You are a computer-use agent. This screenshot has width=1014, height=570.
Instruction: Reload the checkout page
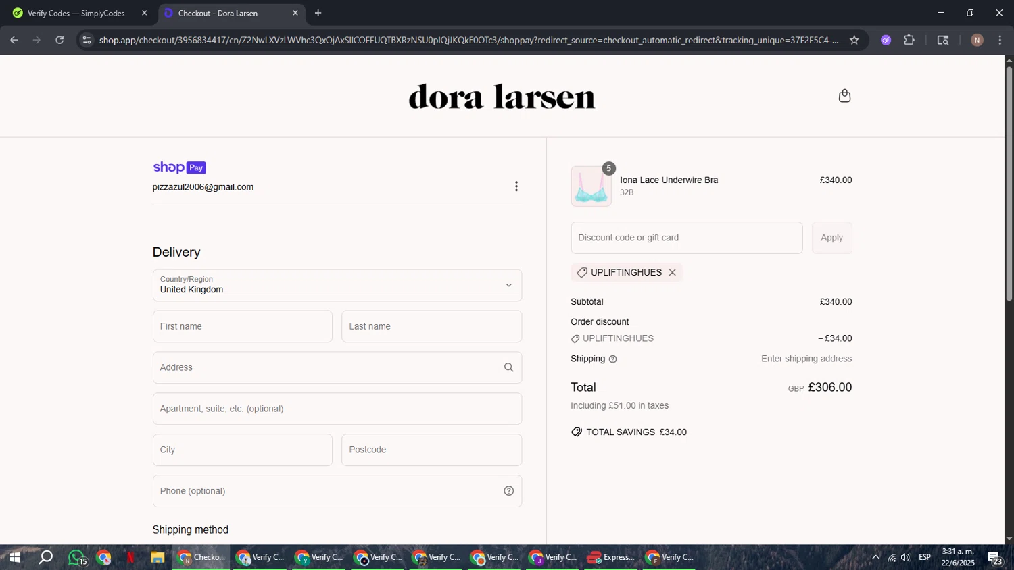pyautogui.click(x=59, y=40)
